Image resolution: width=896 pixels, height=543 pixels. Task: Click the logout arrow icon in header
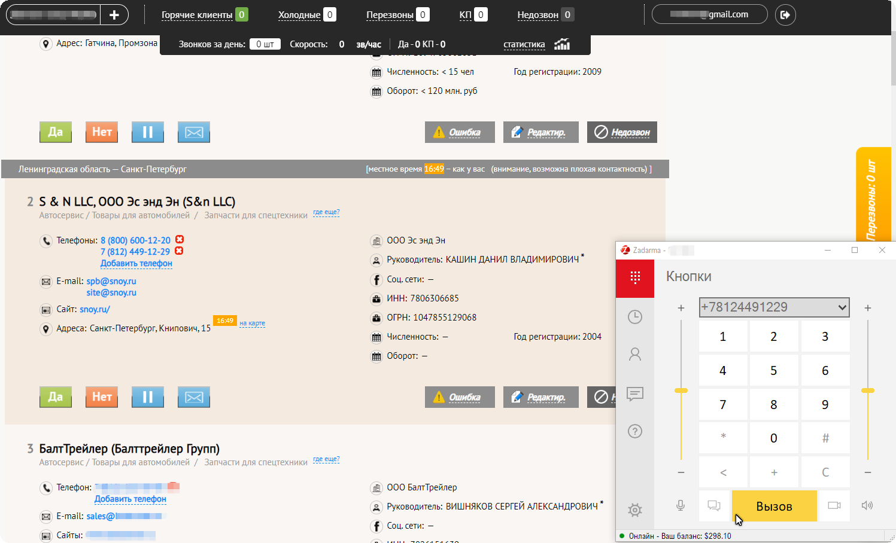point(785,15)
